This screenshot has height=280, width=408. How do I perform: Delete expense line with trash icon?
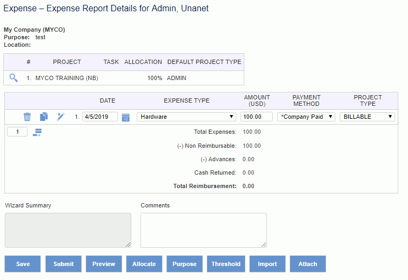[27, 117]
